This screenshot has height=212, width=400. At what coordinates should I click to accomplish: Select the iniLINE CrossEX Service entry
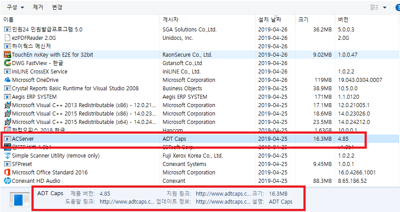click(x=40, y=72)
